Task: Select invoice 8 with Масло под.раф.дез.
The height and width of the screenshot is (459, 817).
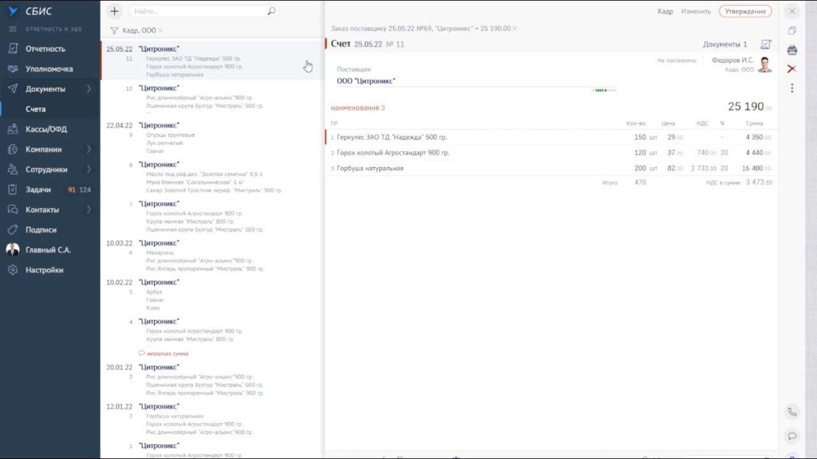Action: point(212,177)
